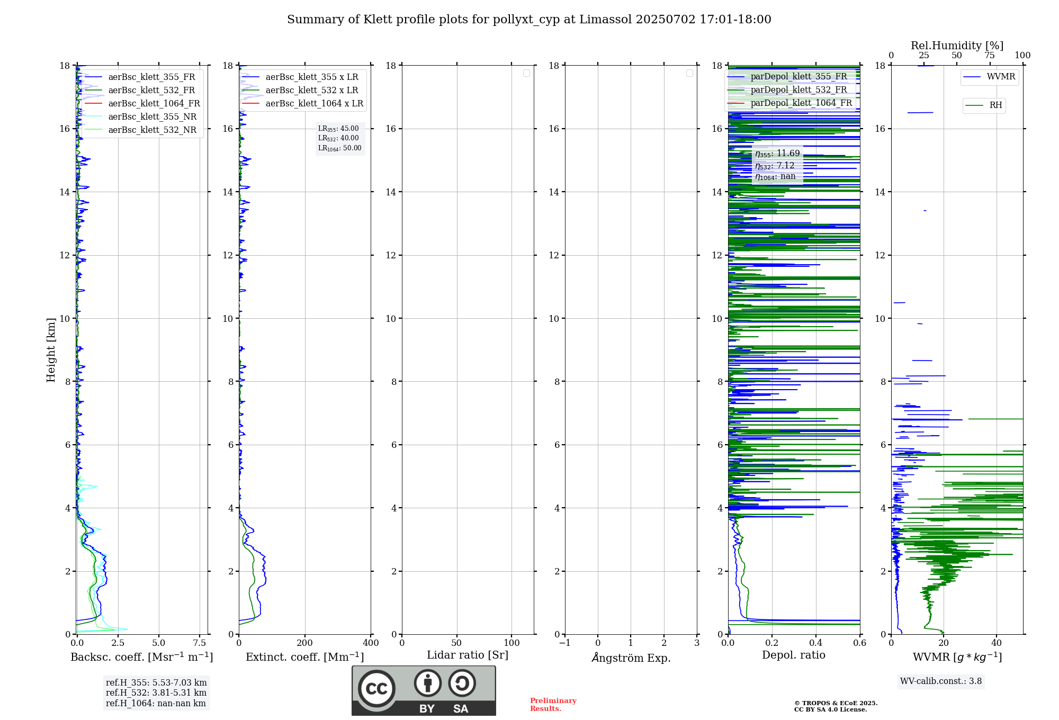
Task: Click the ref.H_1064: nan-nan km text
Action: (156, 704)
